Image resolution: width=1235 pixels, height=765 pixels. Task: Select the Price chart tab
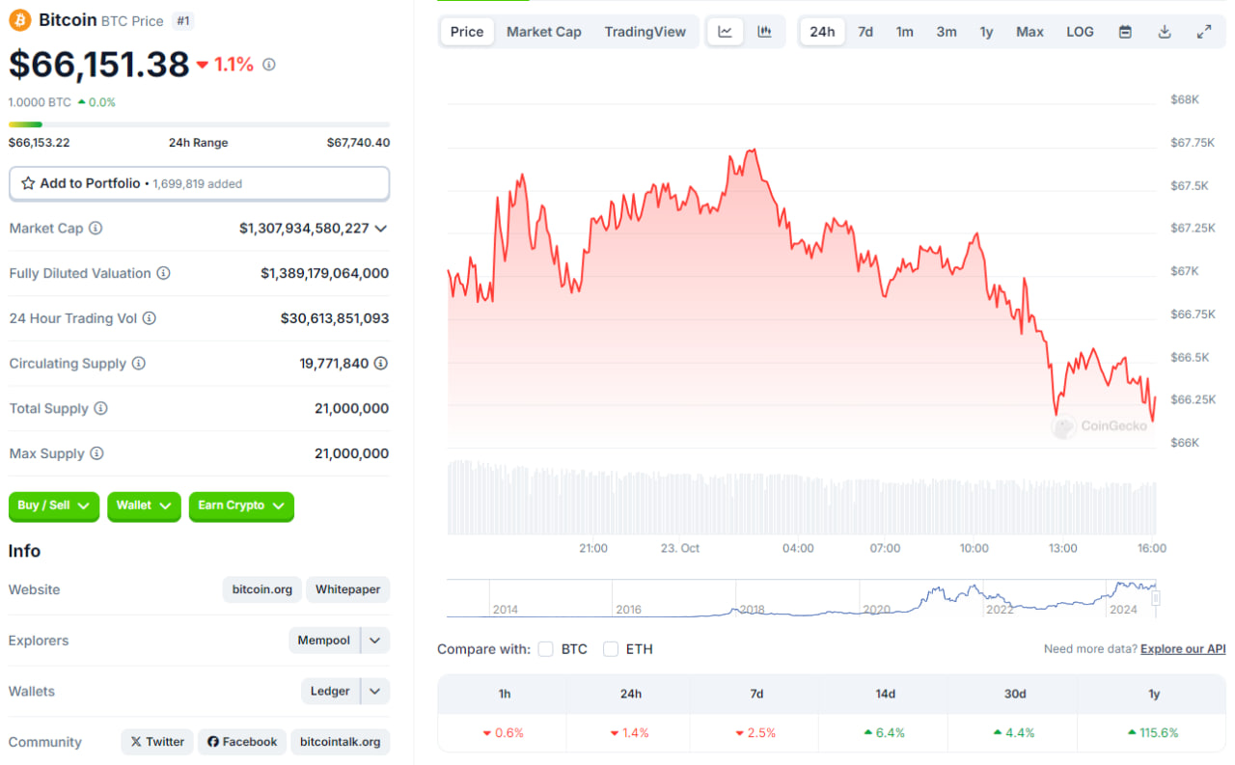click(x=467, y=32)
